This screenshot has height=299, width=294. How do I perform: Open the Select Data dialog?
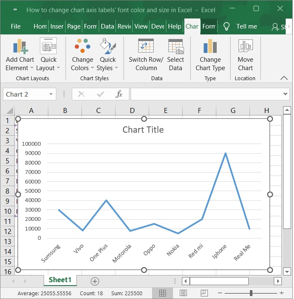(176, 46)
